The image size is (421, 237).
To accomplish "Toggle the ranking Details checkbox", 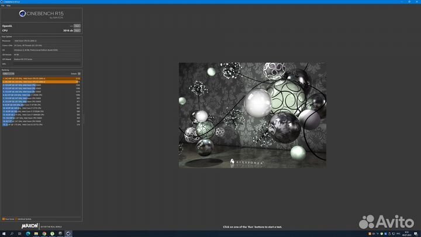I will (x=79, y=73).
